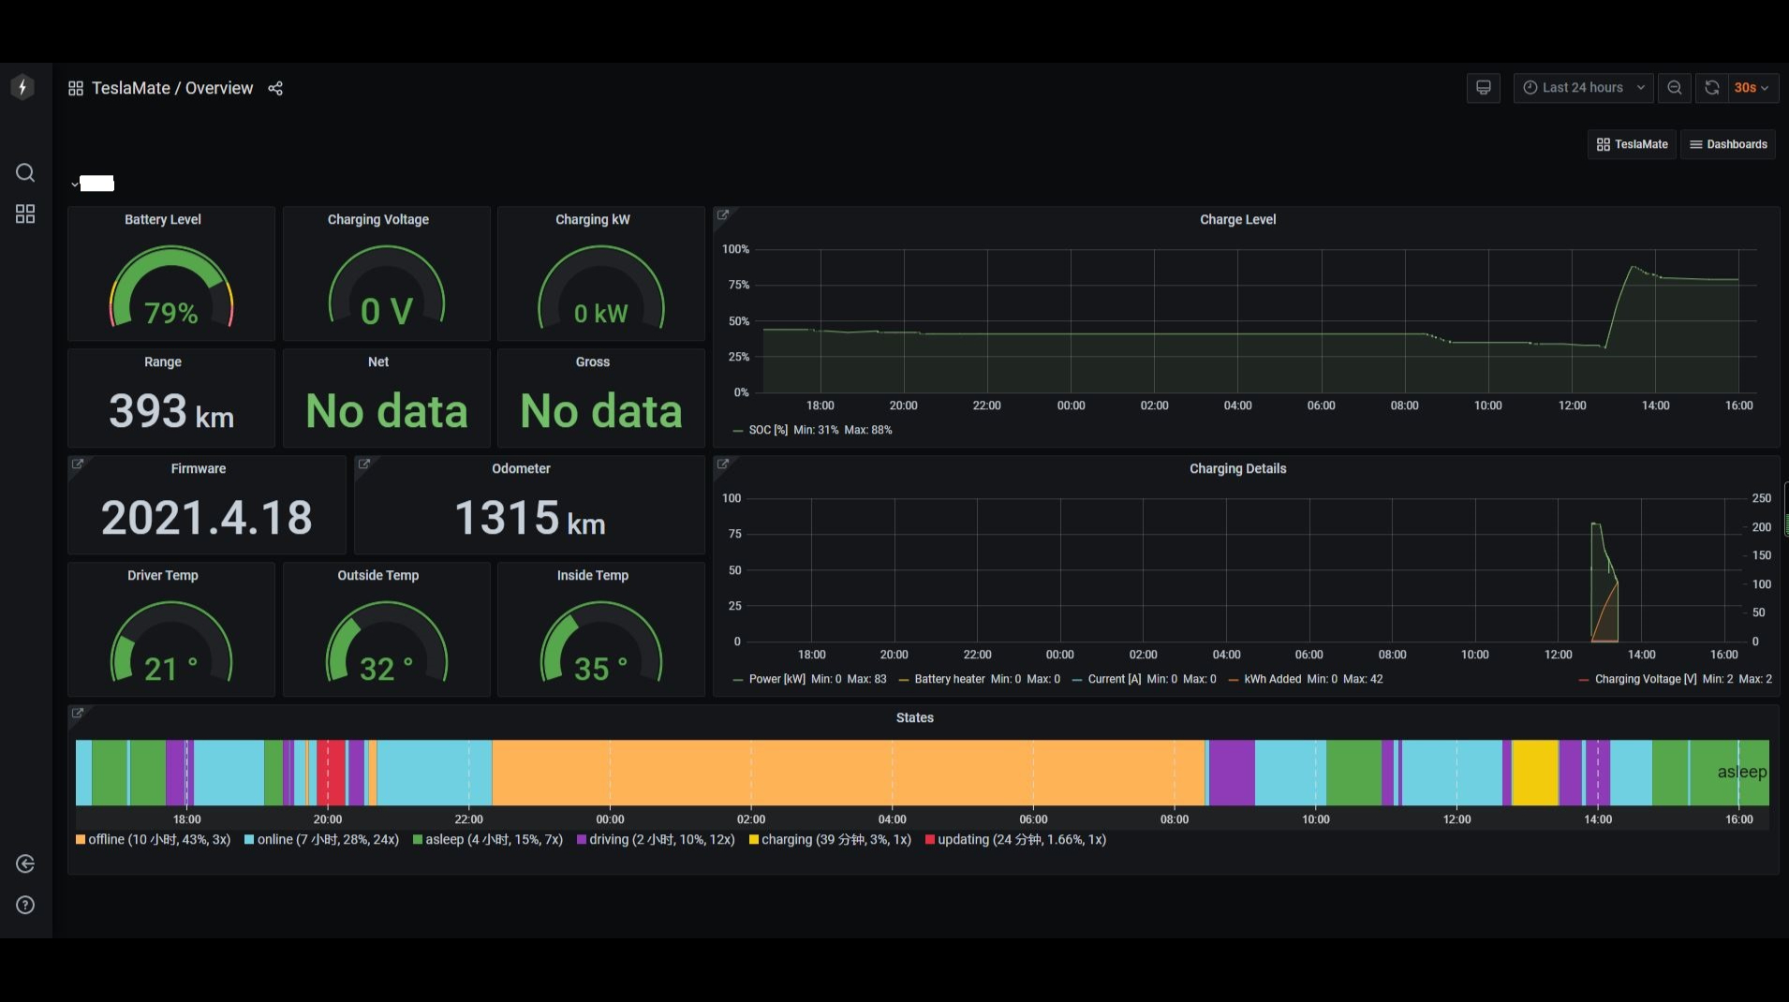Viewport: 1789px width, 1002px height.
Task: Collapse the dashboard row chevron
Action: click(x=75, y=184)
